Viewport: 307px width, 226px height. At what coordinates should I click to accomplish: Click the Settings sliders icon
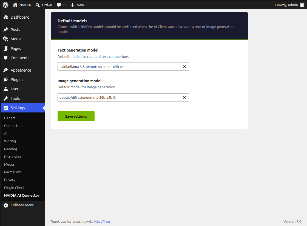[6, 108]
